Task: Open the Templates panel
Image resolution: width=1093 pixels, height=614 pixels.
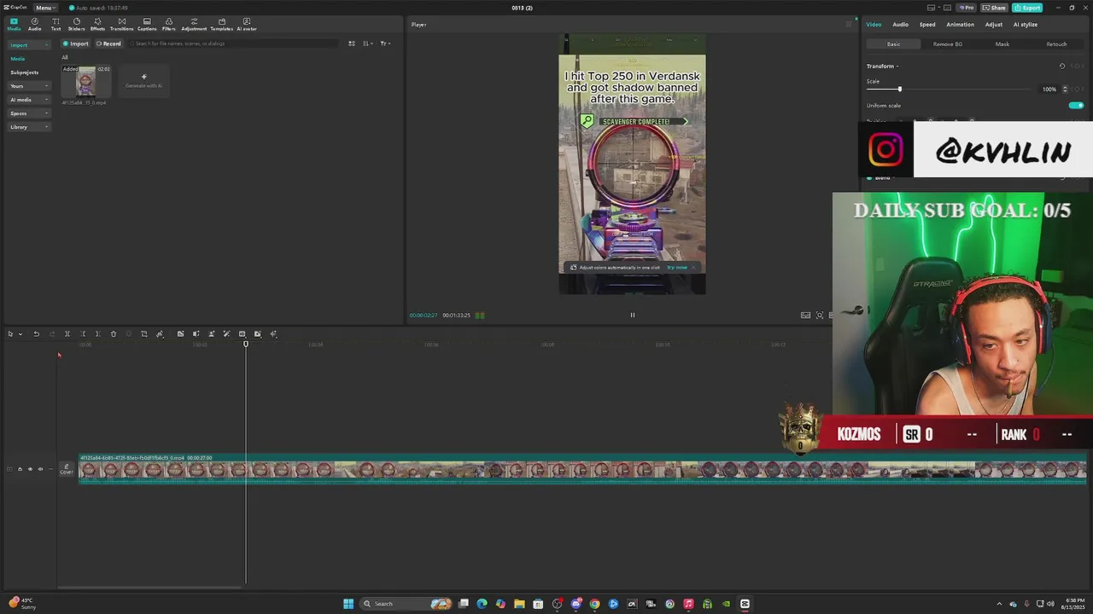Action: tap(222, 24)
